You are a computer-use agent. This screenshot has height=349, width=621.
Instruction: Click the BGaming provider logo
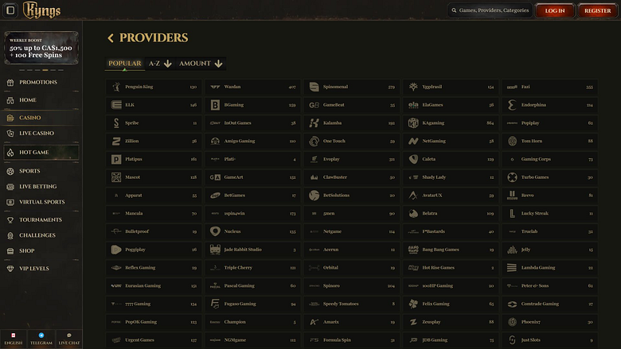click(x=215, y=105)
